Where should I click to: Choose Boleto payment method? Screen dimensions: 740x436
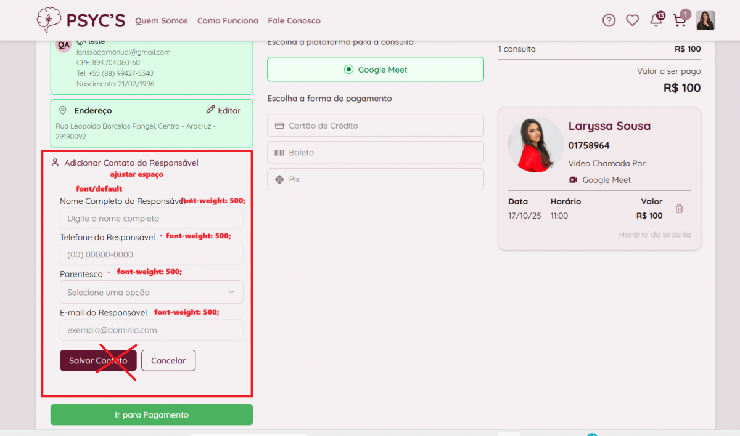(x=375, y=153)
